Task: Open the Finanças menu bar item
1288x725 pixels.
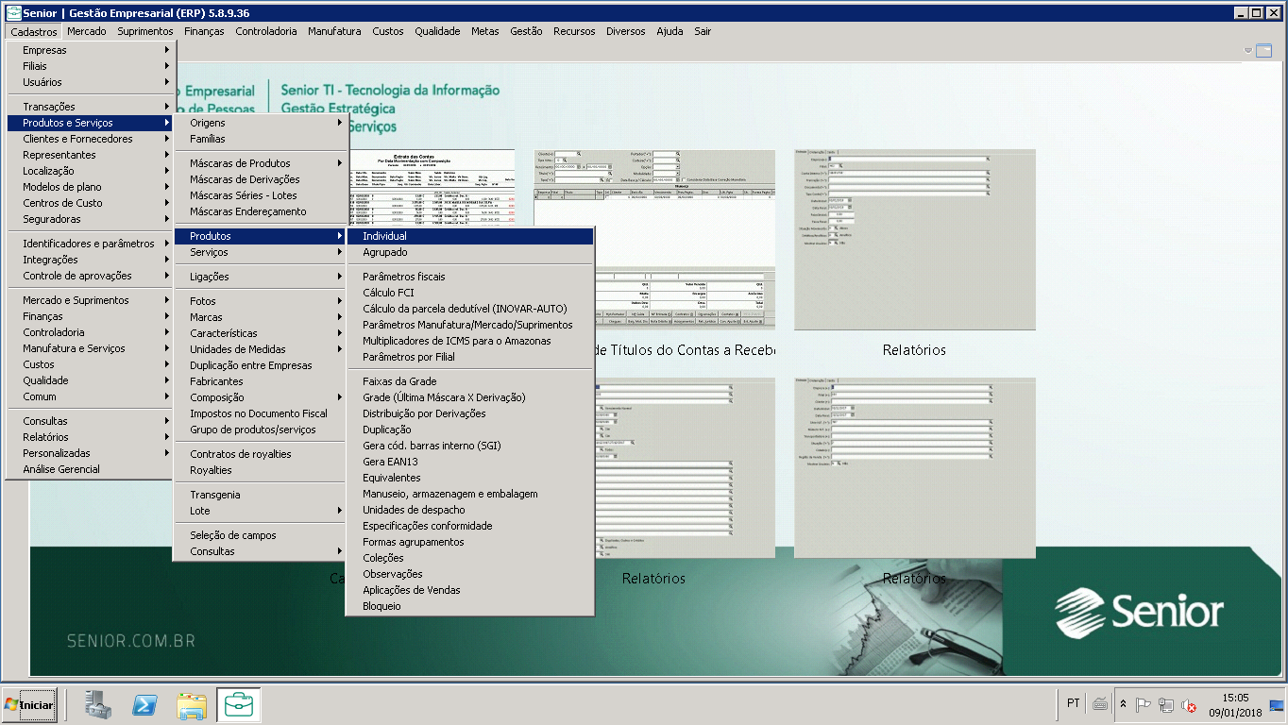Action: tap(204, 31)
